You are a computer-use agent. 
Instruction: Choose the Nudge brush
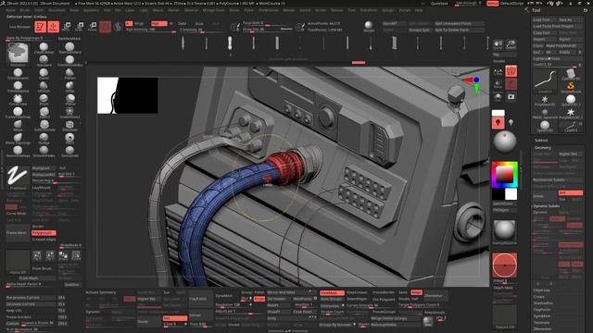(x=44, y=139)
